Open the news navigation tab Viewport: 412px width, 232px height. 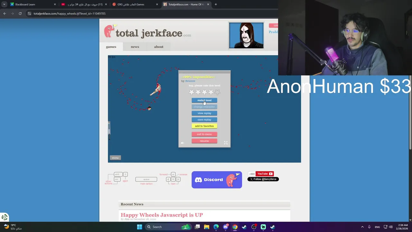135,47
